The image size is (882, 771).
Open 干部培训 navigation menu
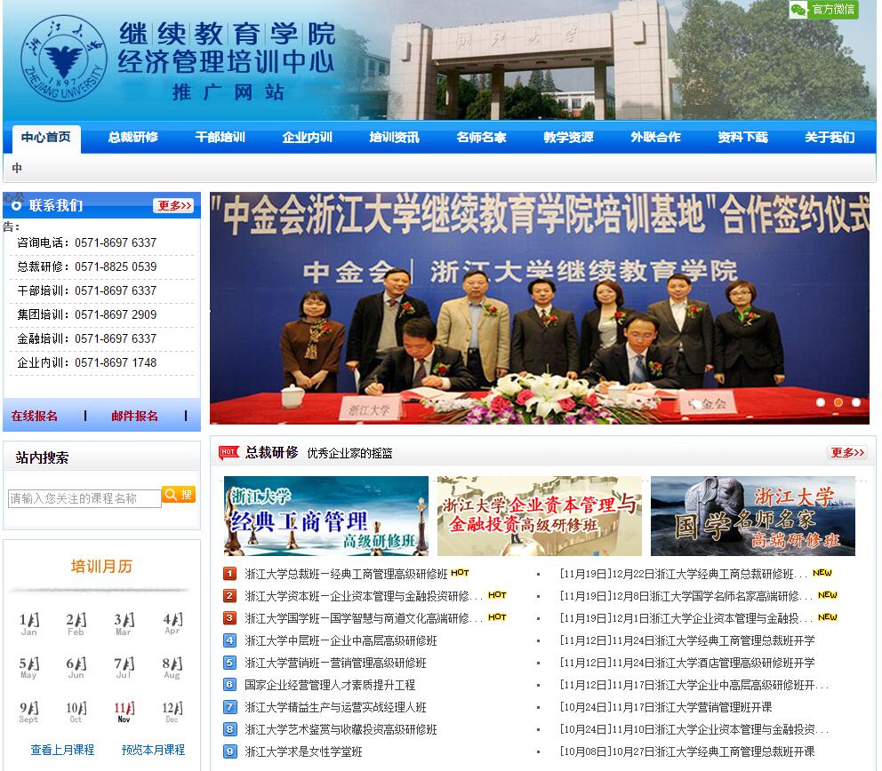pos(220,137)
